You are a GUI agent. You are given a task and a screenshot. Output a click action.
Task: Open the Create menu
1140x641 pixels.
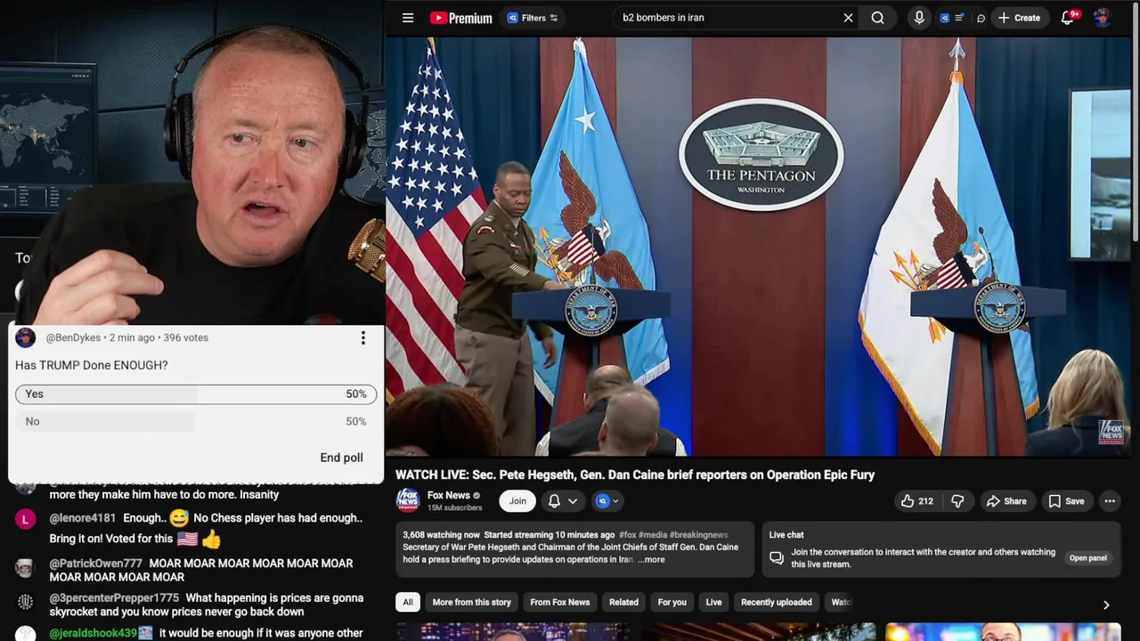tap(1019, 18)
